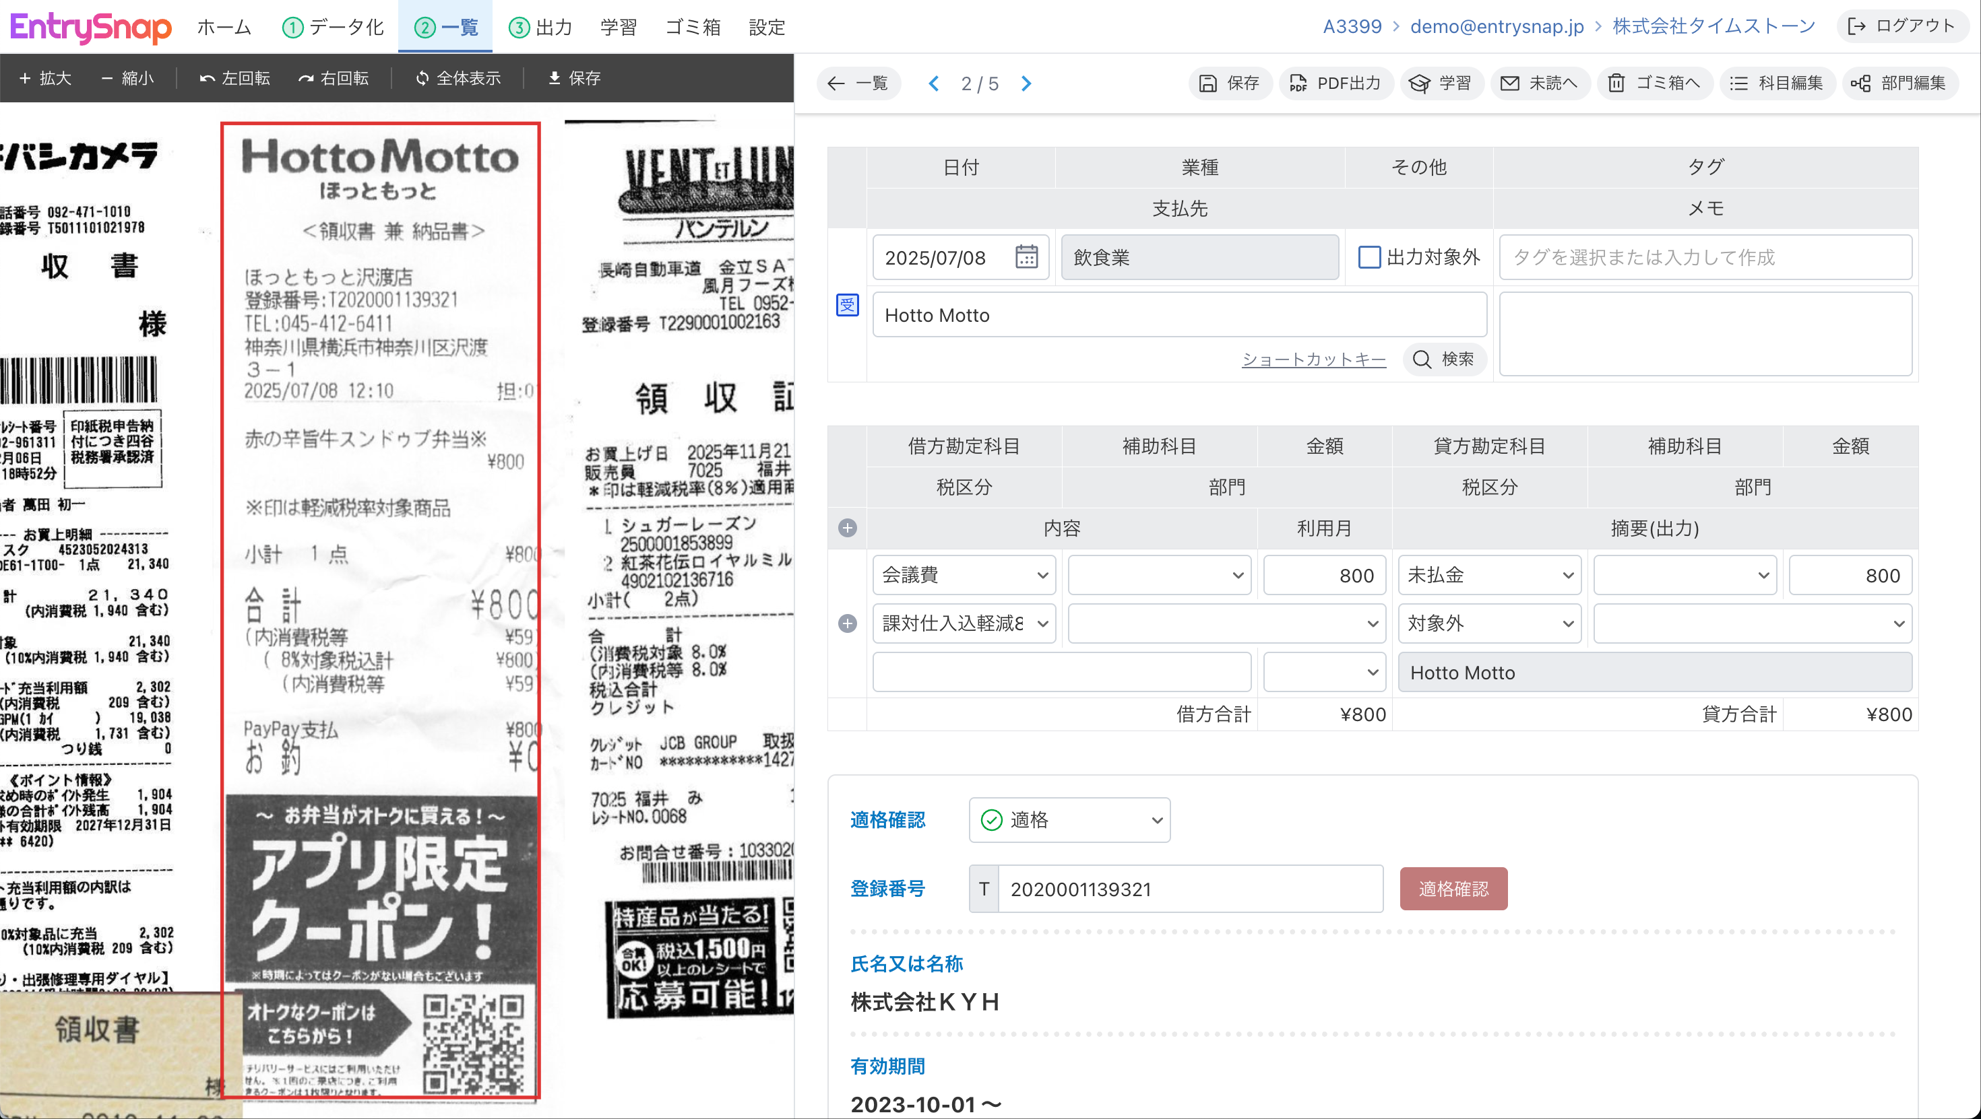Click the A3399 breadcrumb link

[1352, 26]
